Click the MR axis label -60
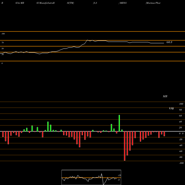 click(x=181, y=151)
